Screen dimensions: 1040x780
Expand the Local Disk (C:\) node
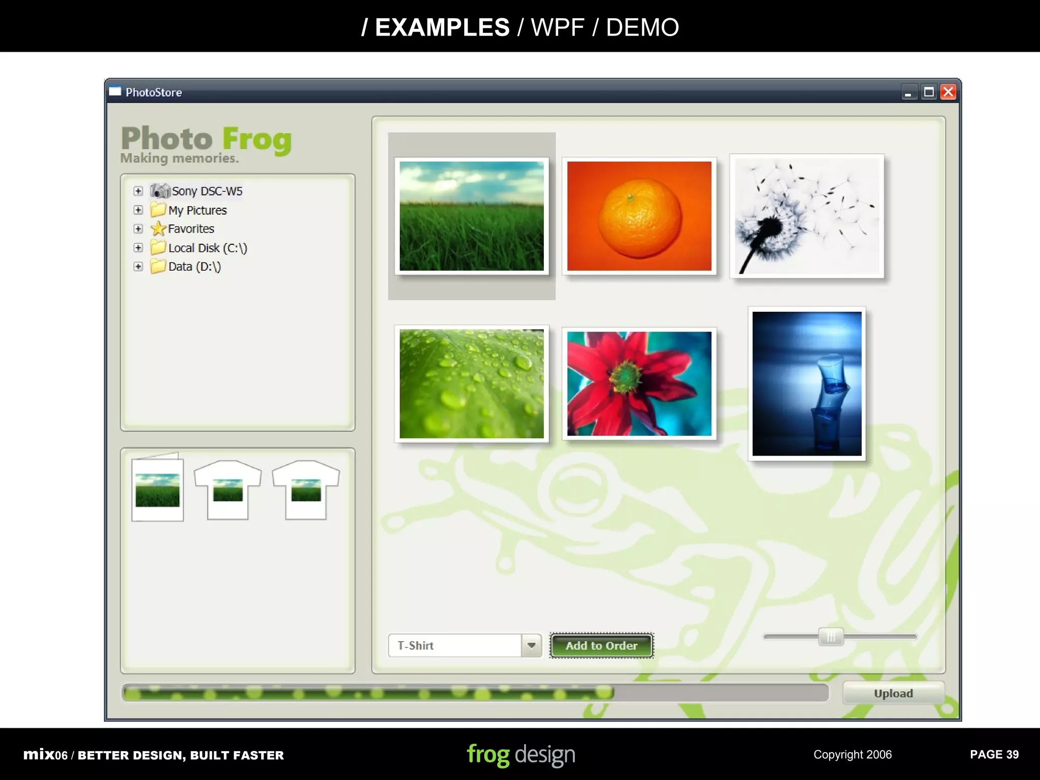coord(138,247)
